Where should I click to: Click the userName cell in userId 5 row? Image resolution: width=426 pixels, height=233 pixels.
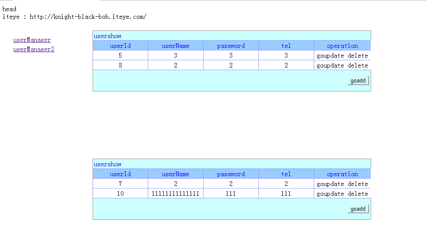[x=176, y=55]
